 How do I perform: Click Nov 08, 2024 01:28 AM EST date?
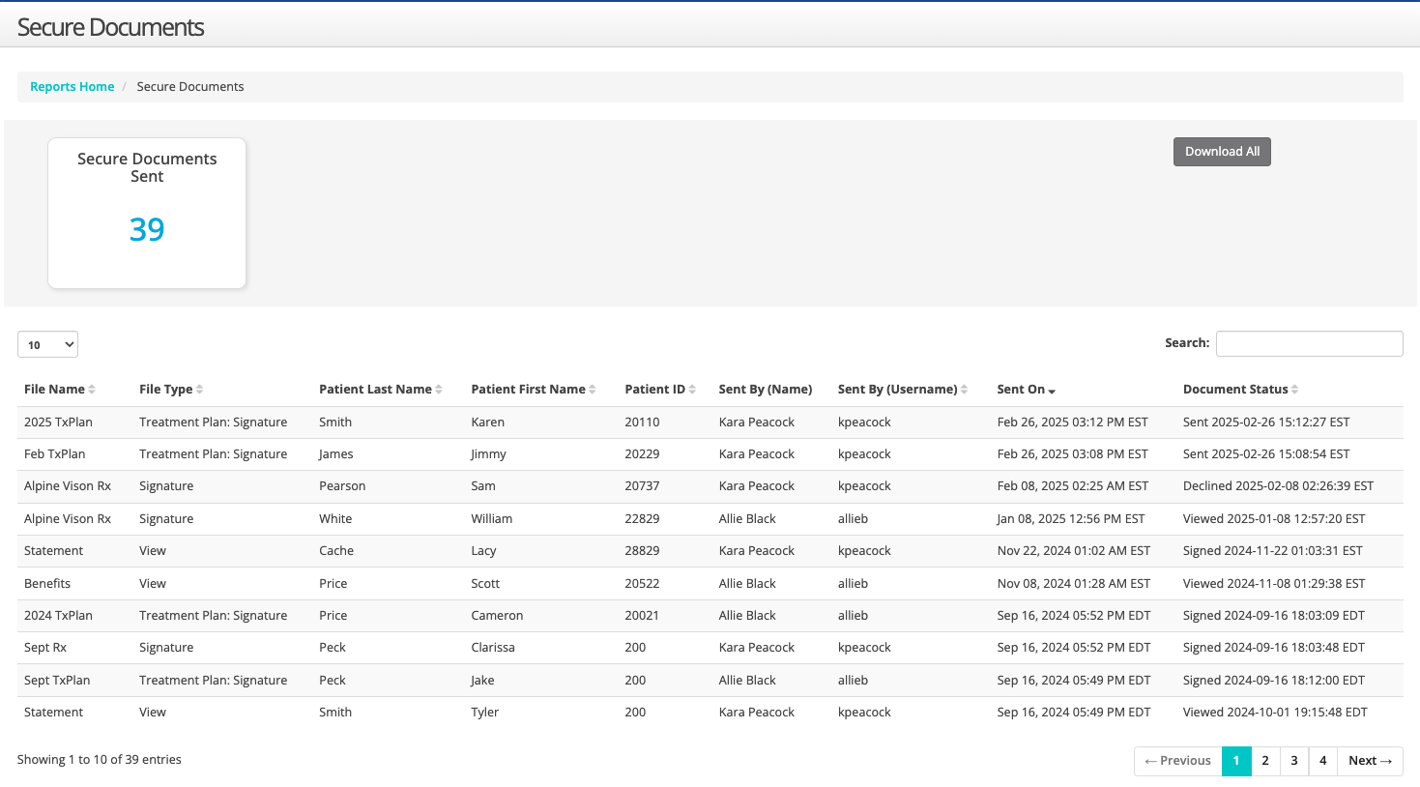click(x=1074, y=584)
